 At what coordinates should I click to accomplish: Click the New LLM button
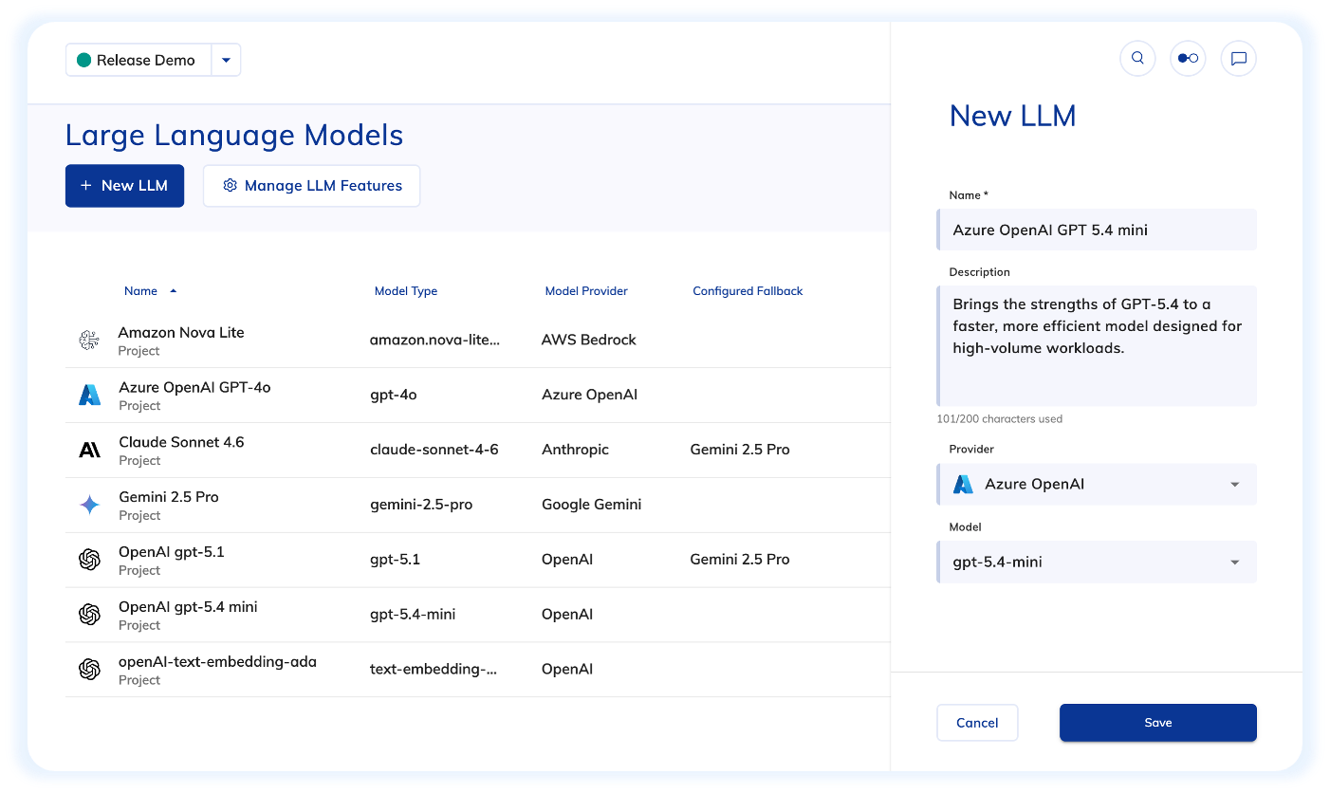coord(124,186)
